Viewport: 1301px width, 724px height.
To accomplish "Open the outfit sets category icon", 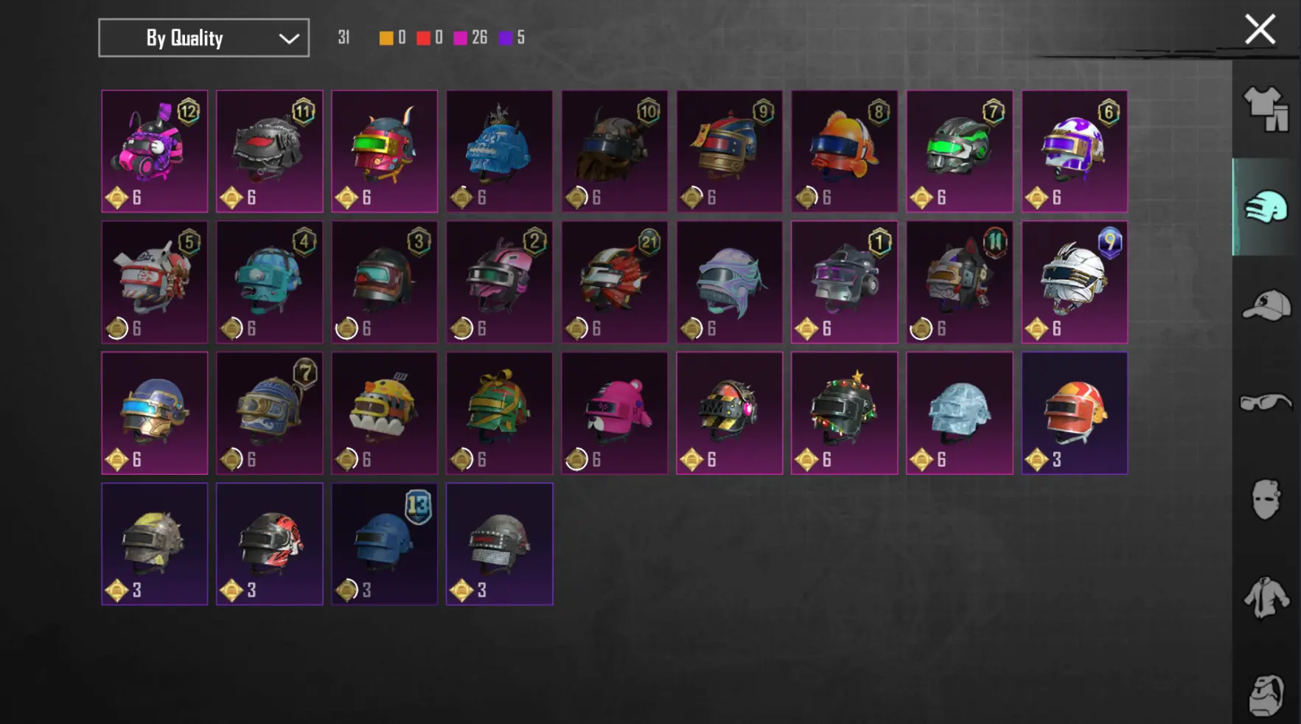I will (x=1266, y=109).
